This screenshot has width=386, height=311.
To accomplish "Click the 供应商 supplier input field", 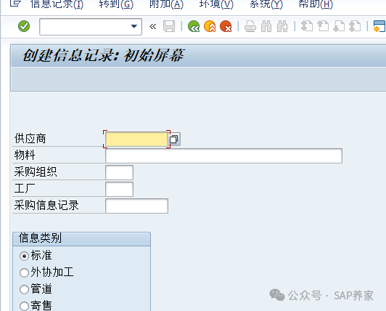I will click(x=136, y=139).
